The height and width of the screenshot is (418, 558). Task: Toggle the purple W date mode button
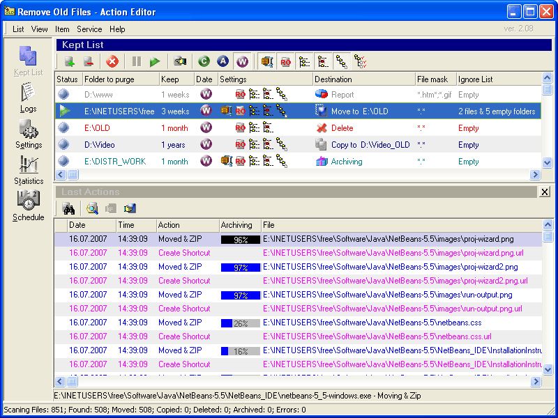242,61
